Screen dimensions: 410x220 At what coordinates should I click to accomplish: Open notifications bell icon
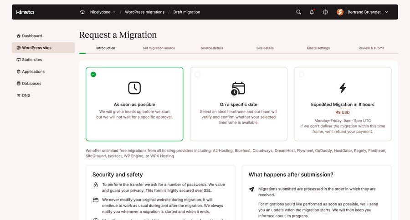pos(312,12)
